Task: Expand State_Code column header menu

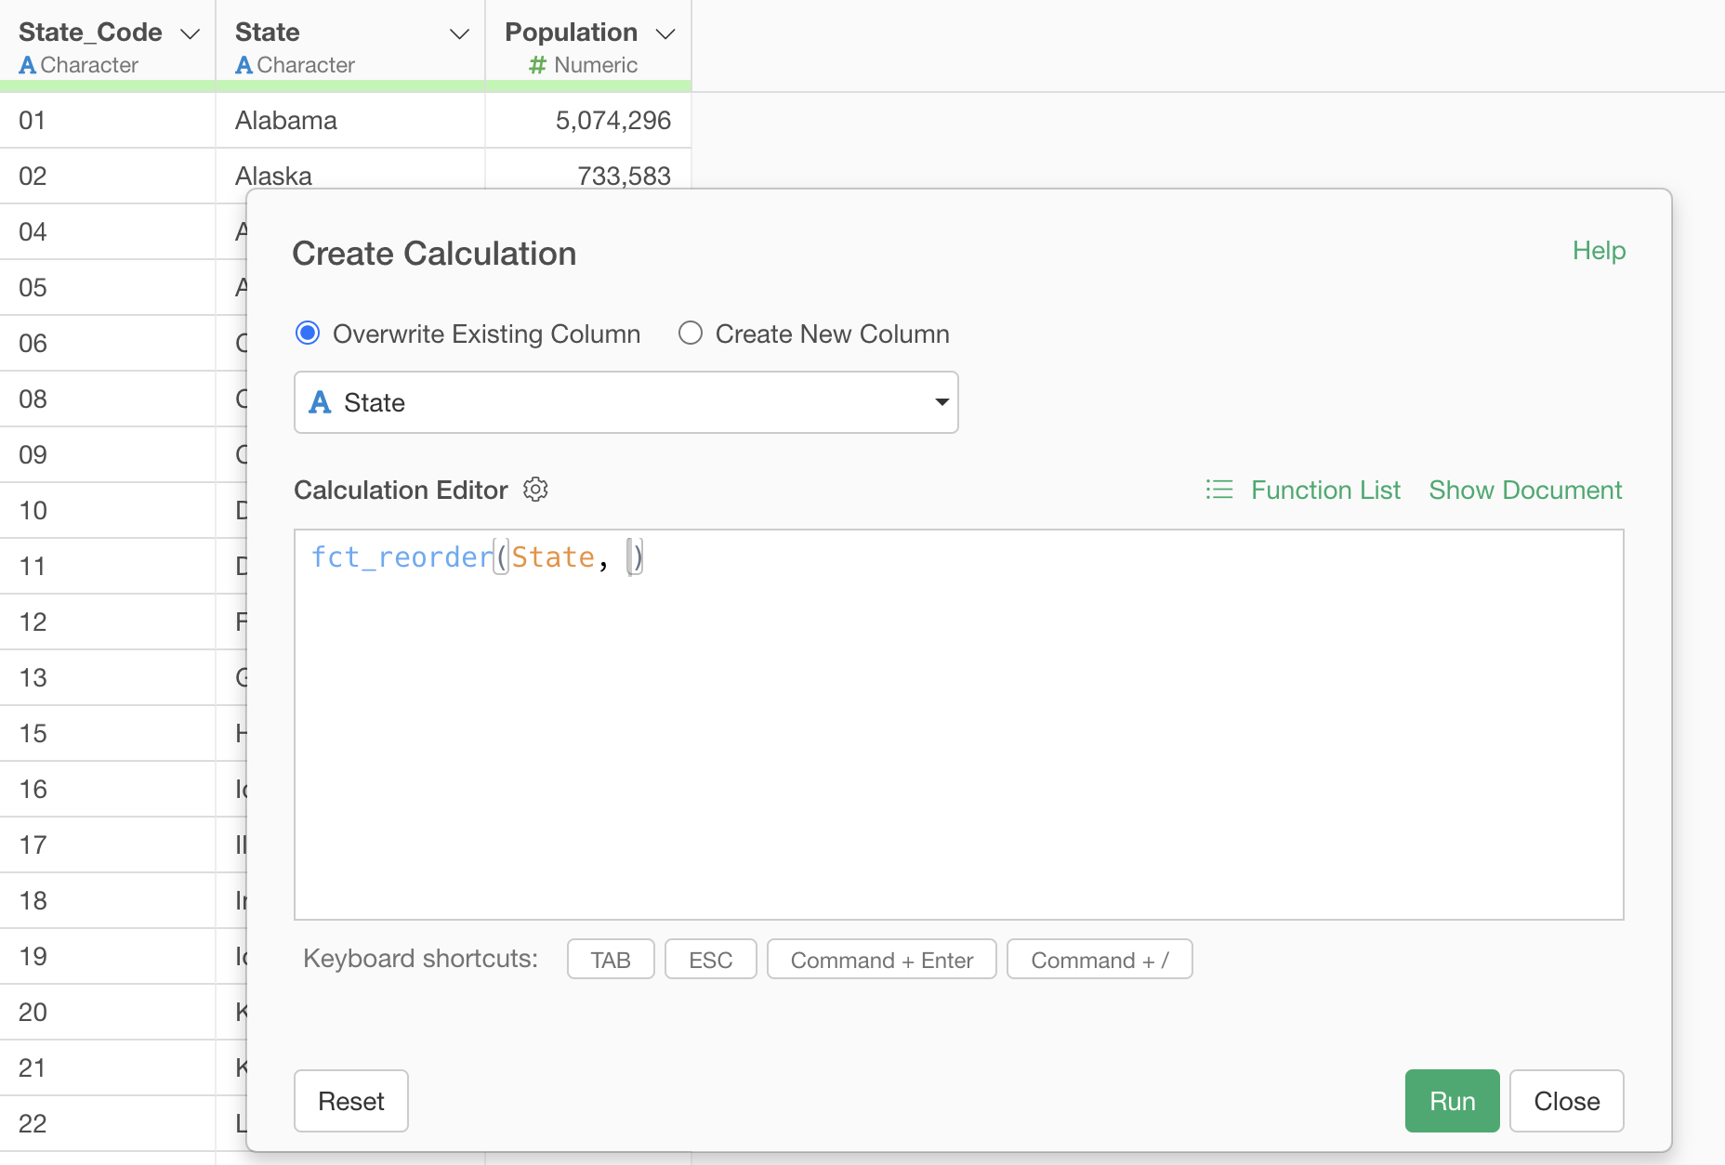Action: [x=191, y=34]
